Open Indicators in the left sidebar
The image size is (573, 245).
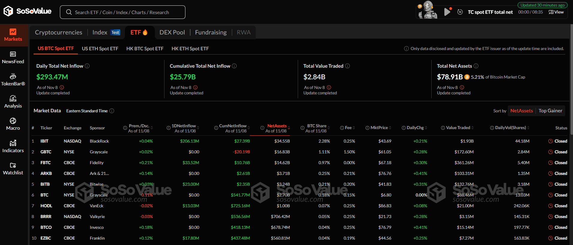(13, 146)
